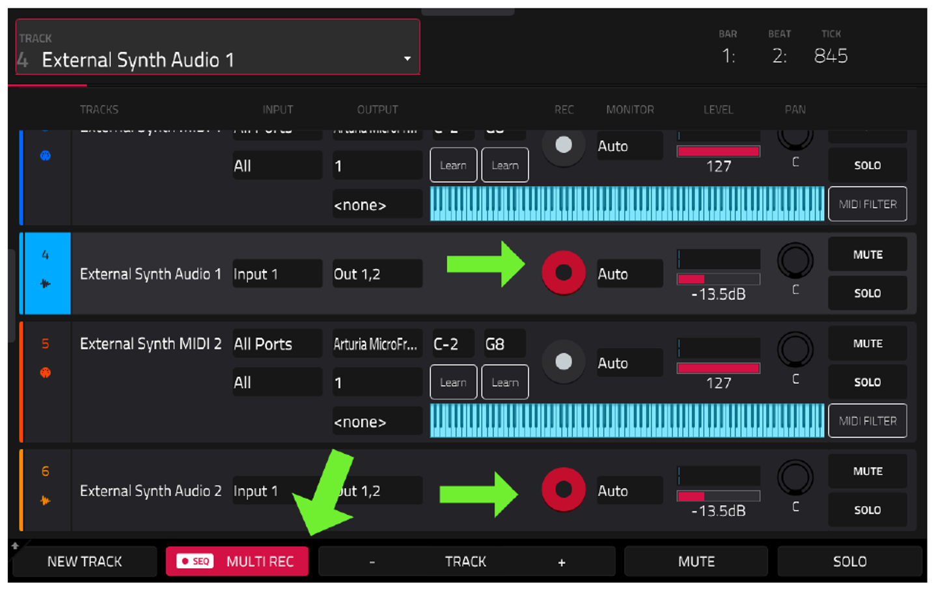The width and height of the screenshot is (936, 589).
Task: Mute the External Synth Audio 2 track
Action: pyautogui.click(x=867, y=471)
